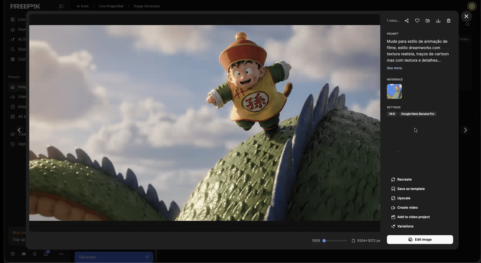Adjust the zoom slider handle
Image resolution: width=481 pixels, height=263 pixels.
tap(324, 241)
